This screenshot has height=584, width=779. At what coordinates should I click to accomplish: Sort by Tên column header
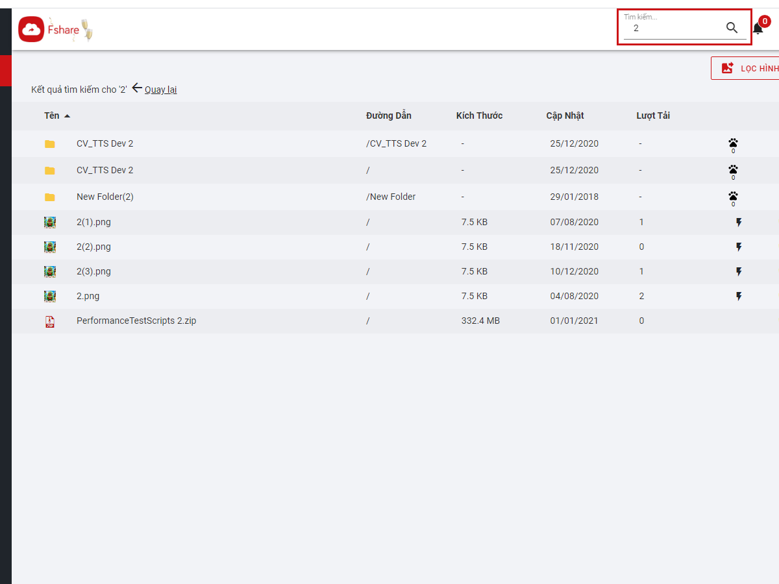[52, 116]
